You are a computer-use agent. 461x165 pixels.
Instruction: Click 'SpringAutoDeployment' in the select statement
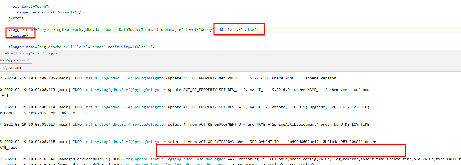[x=294, y=124]
